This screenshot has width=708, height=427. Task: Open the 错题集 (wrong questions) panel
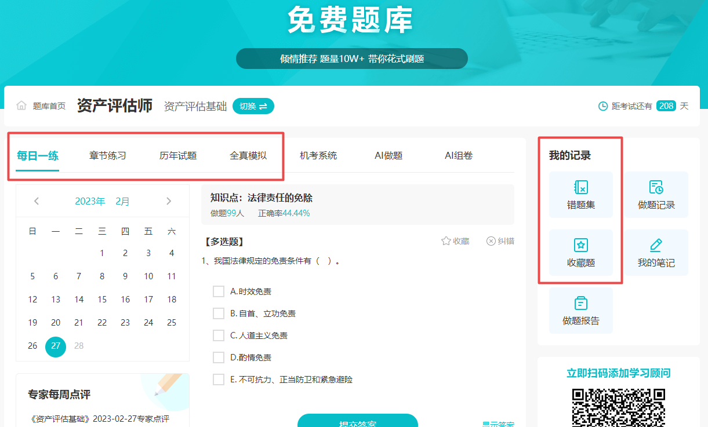pos(580,194)
